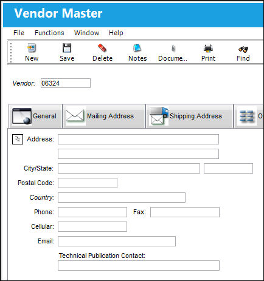
Task: Click the first Address line field
Action: click(138, 139)
